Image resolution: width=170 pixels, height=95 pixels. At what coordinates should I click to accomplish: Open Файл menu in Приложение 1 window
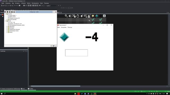58,27
